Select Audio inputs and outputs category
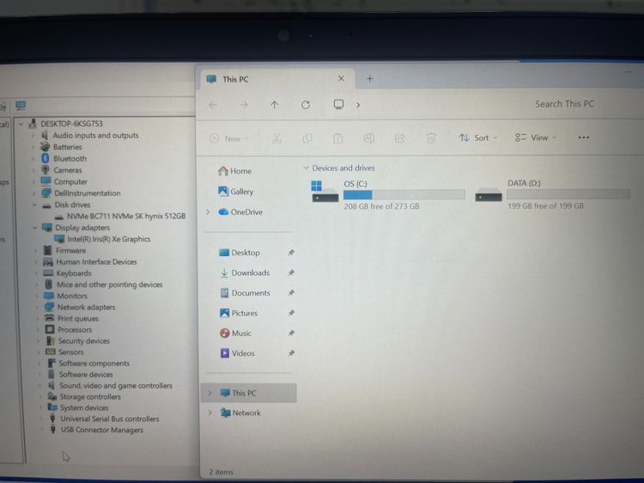 pos(95,135)
